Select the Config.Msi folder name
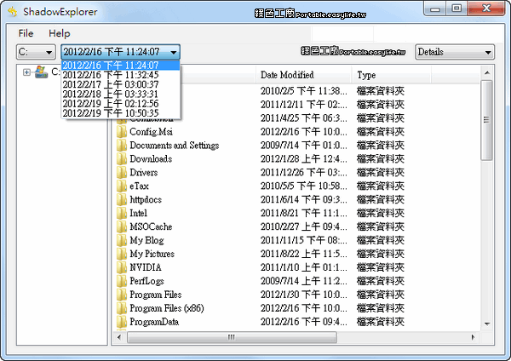The height and width of the screenshot is (361, 511). point(152,132)
